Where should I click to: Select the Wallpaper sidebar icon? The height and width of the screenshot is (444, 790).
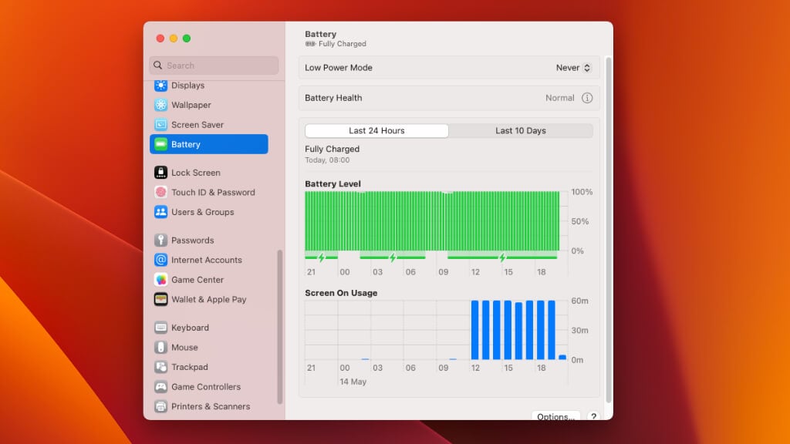pyautogui.click(x=160, y=105)
